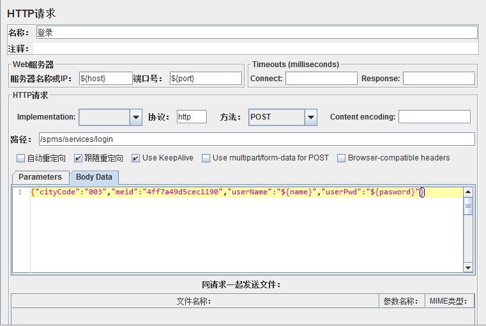Viewport: 486px width, 326px height.
Task: Click the port number field ${port}
Action: tap(206, 79)
